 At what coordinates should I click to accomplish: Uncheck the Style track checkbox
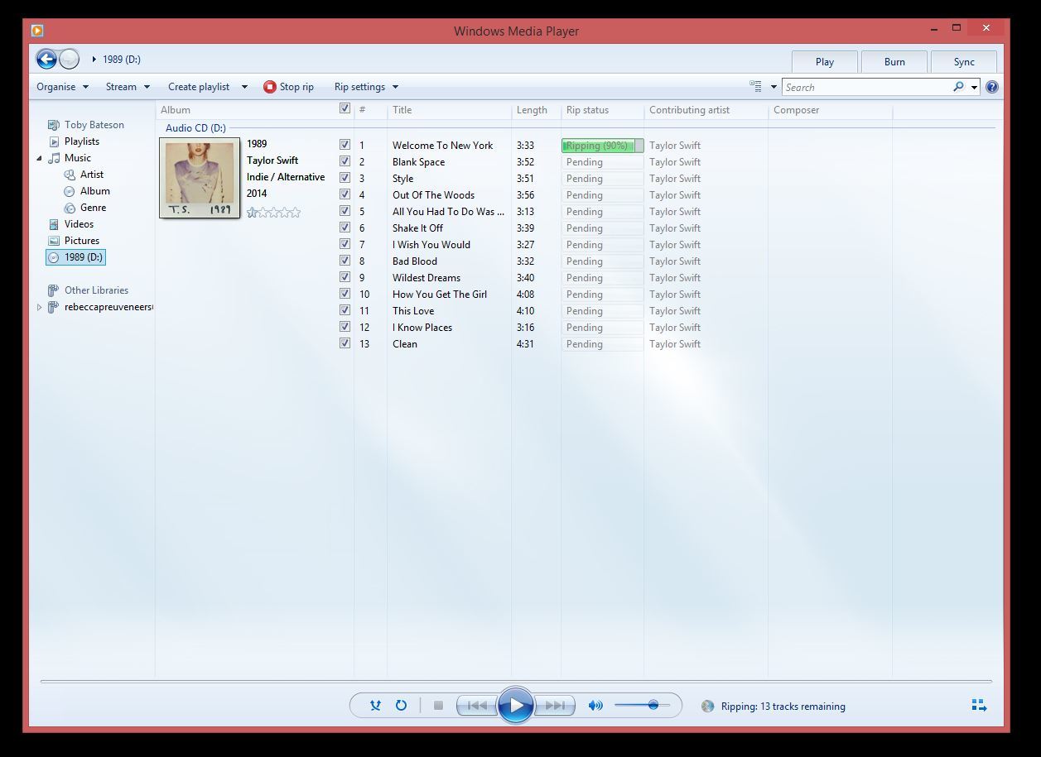[x=345, y=178]
